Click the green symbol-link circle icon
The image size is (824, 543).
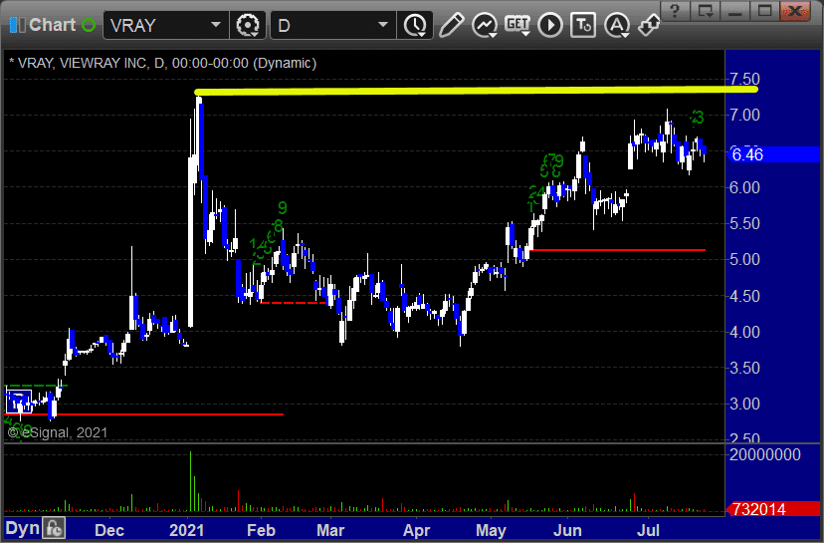[89, 25]
